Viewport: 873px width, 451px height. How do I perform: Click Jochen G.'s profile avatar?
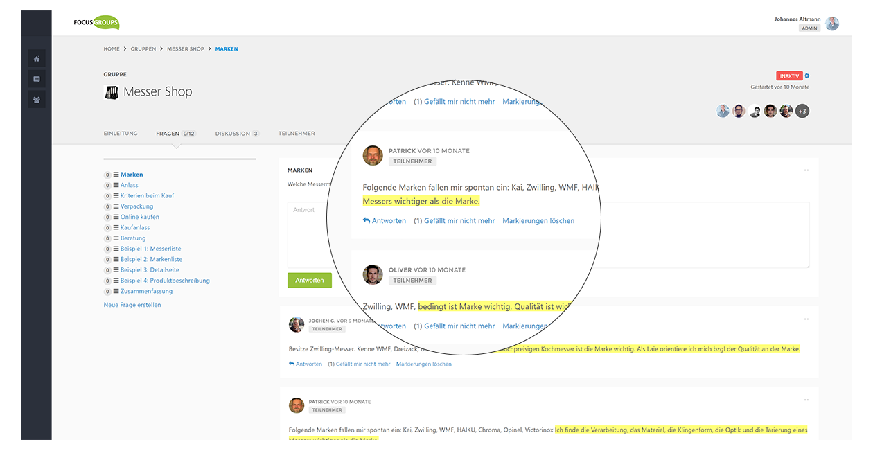coord(297,324)
